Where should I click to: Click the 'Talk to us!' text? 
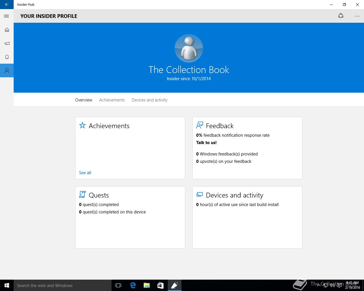(x=206, y=143)
